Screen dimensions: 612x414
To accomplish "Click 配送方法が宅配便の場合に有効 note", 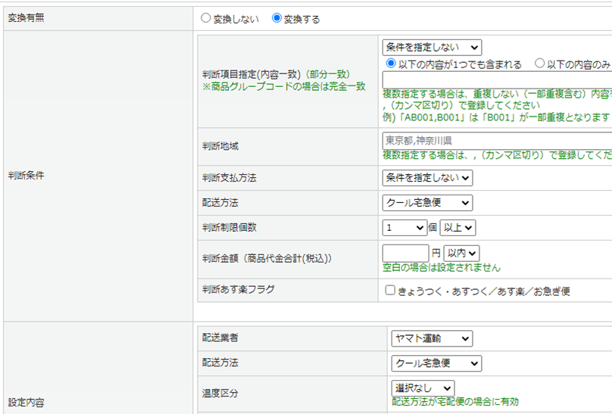I will point(455,402).
